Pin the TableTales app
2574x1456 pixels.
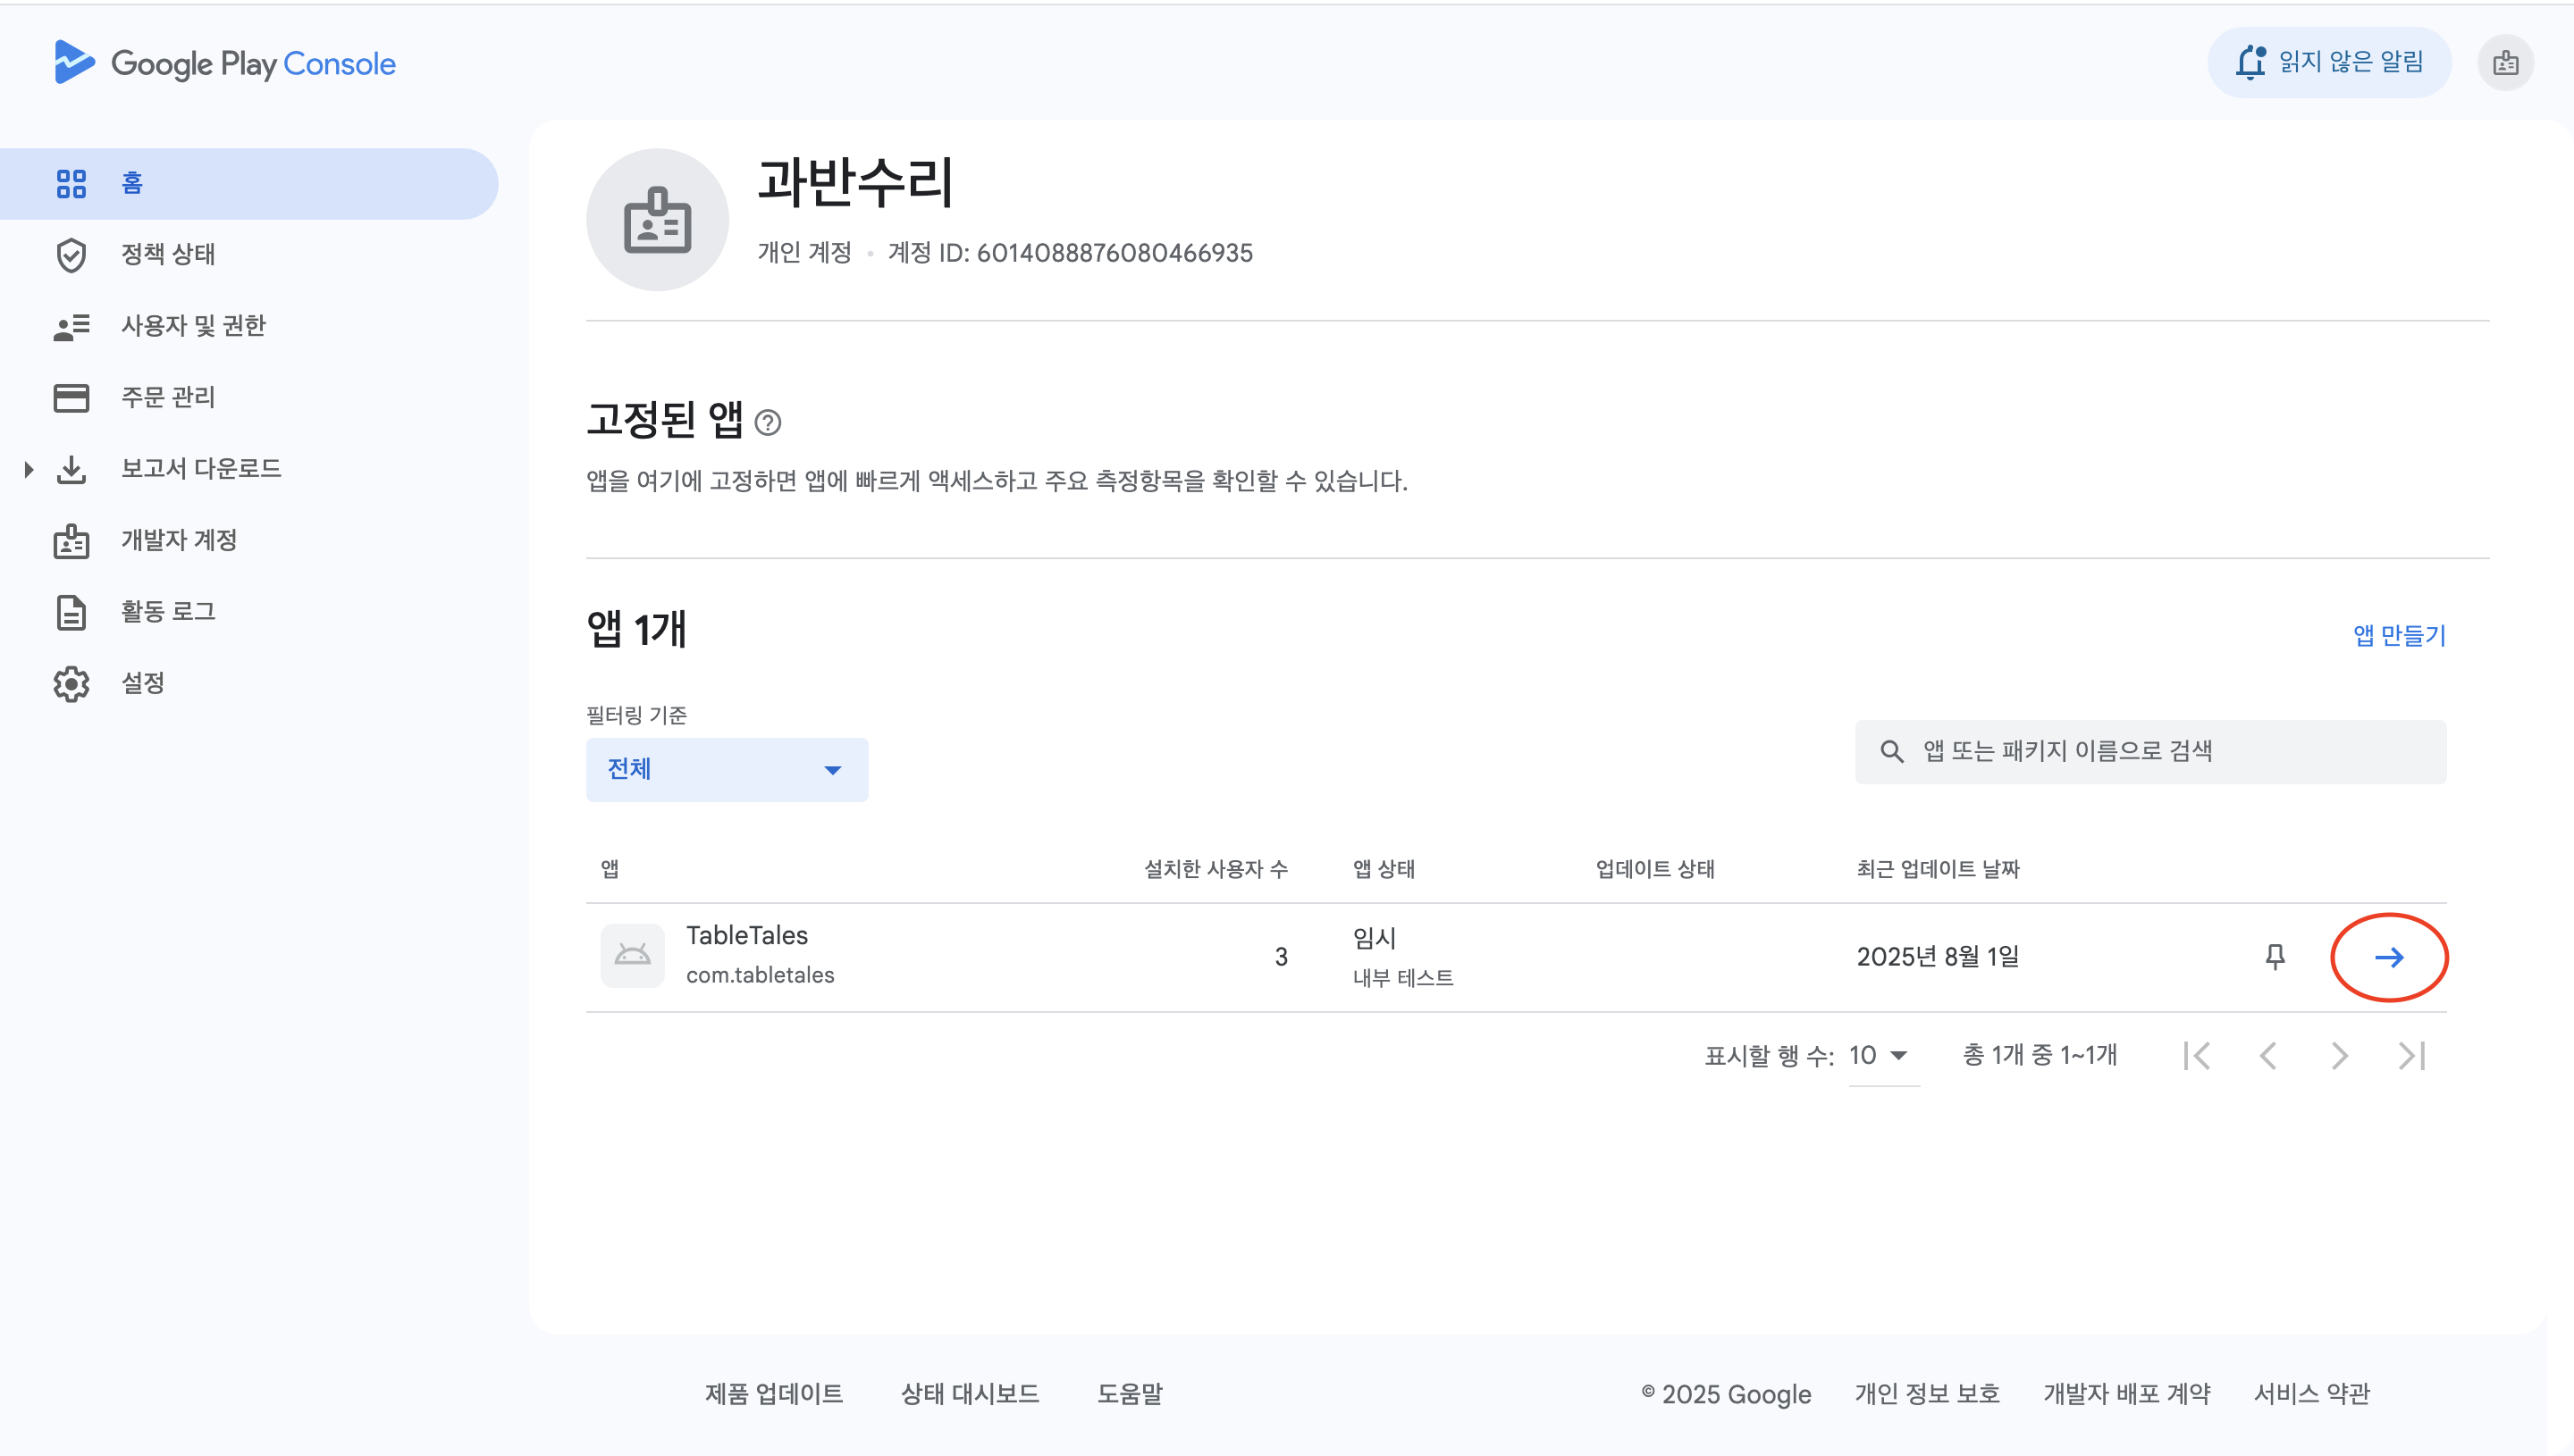[x=2274, y=957]
